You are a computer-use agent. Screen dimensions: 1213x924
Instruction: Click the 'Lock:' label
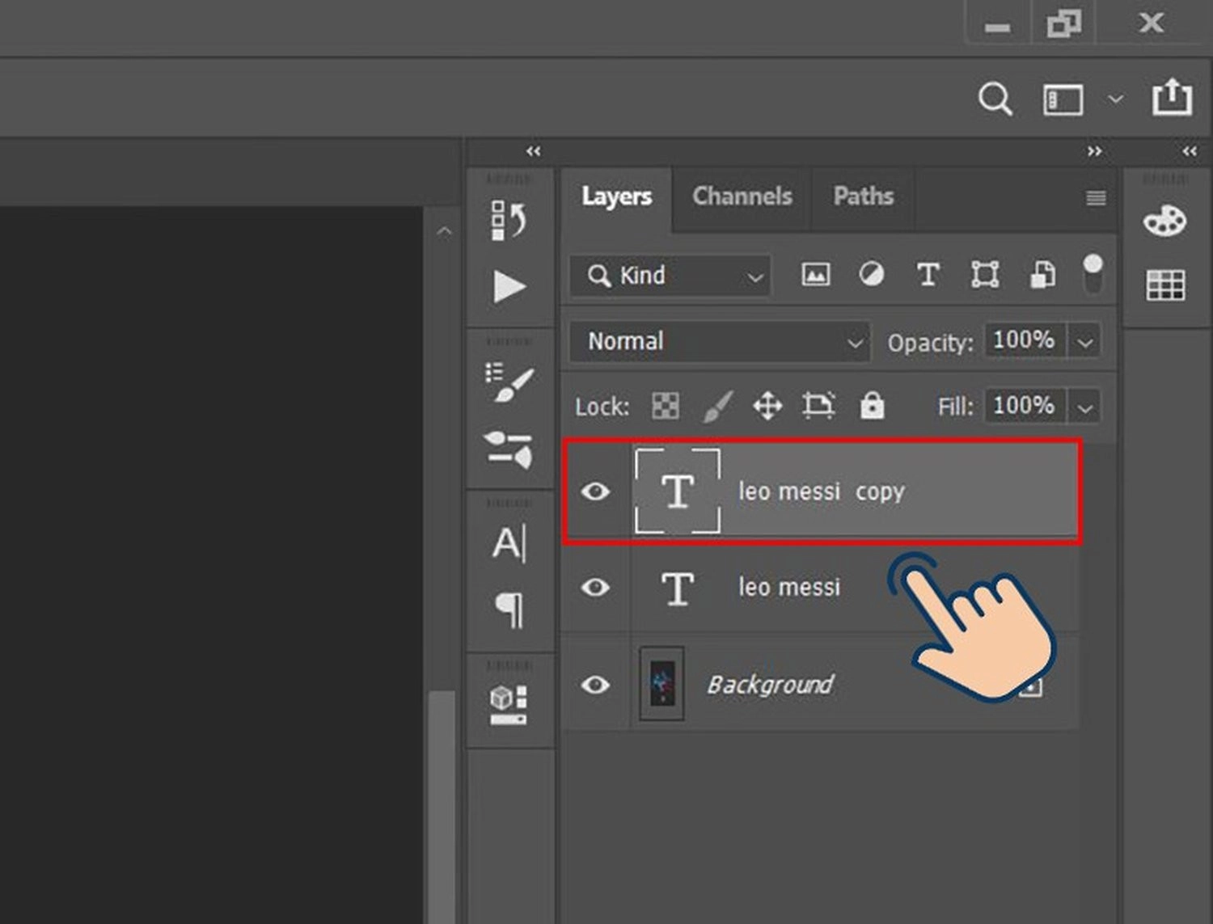click(x=602, y=407)
